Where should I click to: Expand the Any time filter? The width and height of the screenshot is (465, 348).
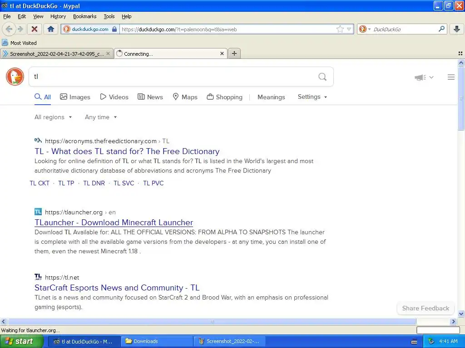[101, 117]
